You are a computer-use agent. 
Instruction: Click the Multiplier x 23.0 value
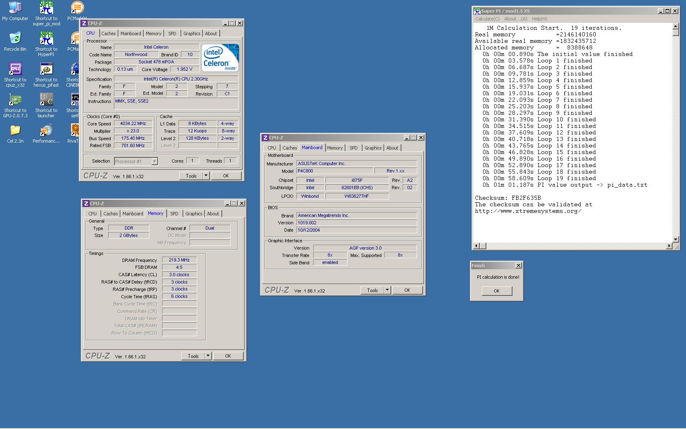click(x=133, y=131)
